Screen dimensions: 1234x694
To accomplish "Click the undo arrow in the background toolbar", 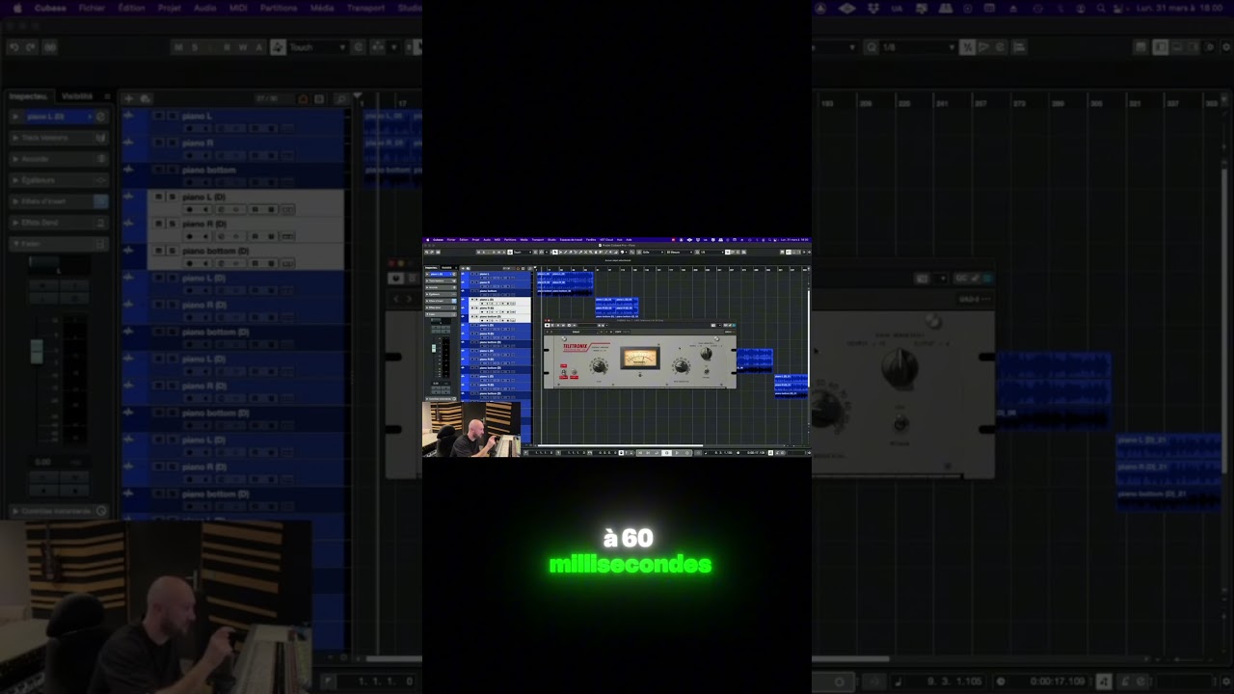I will (13, 47).
